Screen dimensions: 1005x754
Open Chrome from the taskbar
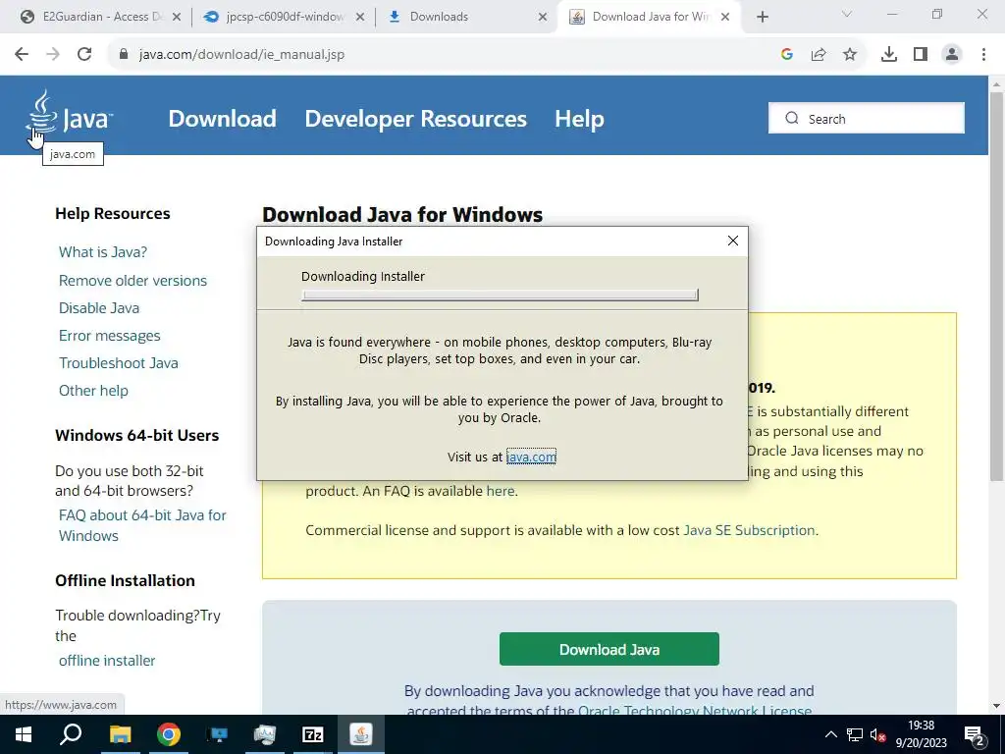pos(169,734)
